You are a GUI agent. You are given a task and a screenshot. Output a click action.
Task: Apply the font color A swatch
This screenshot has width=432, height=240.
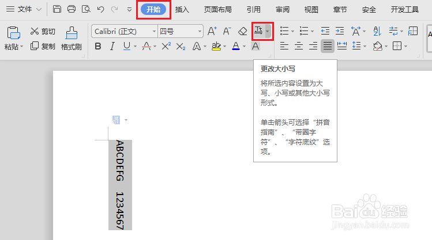pyautogui.click(x=236, y=46)
